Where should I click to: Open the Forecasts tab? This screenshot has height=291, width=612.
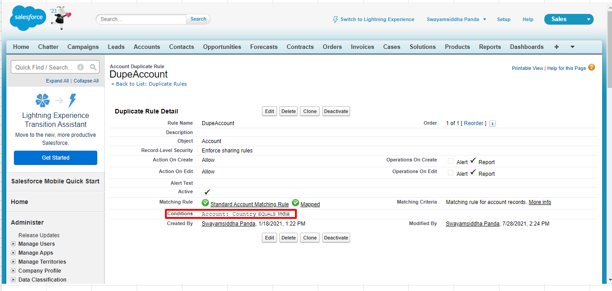click(x=264, y=47)
